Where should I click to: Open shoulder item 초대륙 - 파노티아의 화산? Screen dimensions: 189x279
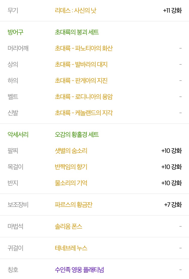click(84, 48)
